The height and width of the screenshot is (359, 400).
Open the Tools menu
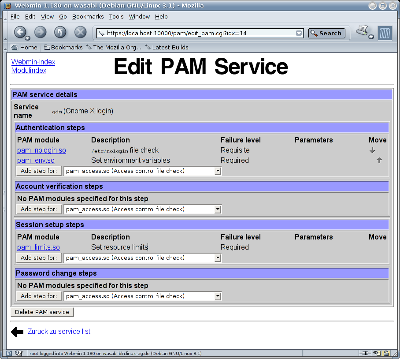(x=116, y=17)
